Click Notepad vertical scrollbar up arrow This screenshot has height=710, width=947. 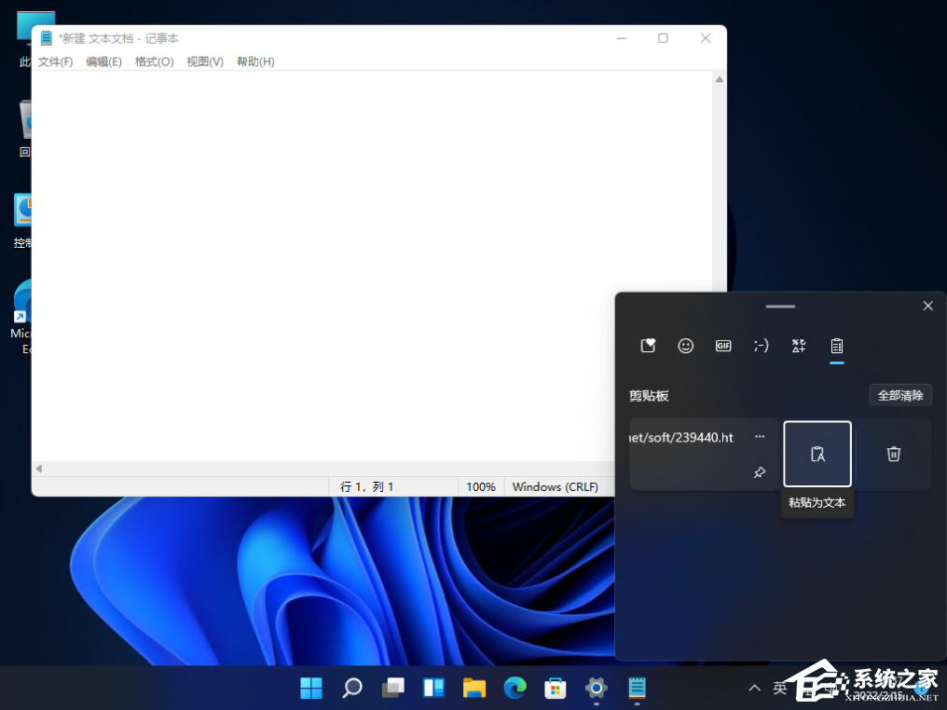pyautogui.click(x=720, y=80)
